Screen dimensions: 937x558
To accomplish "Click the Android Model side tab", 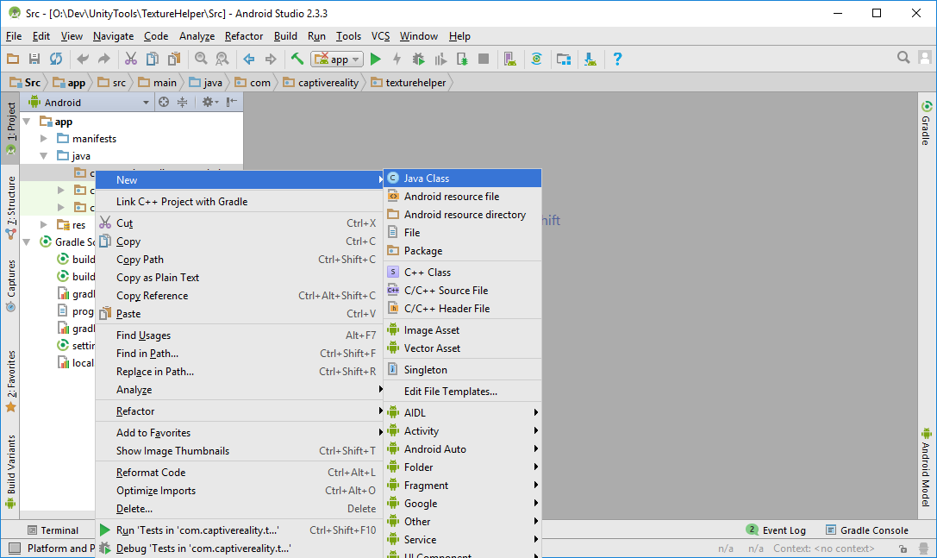I will tap(927, 467).
